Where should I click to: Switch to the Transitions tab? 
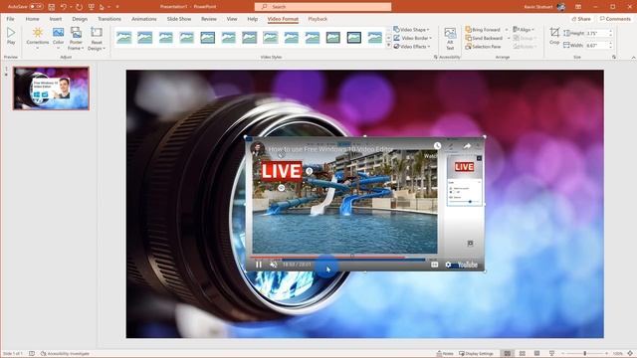pyautogui.click(x=109, y=19)
